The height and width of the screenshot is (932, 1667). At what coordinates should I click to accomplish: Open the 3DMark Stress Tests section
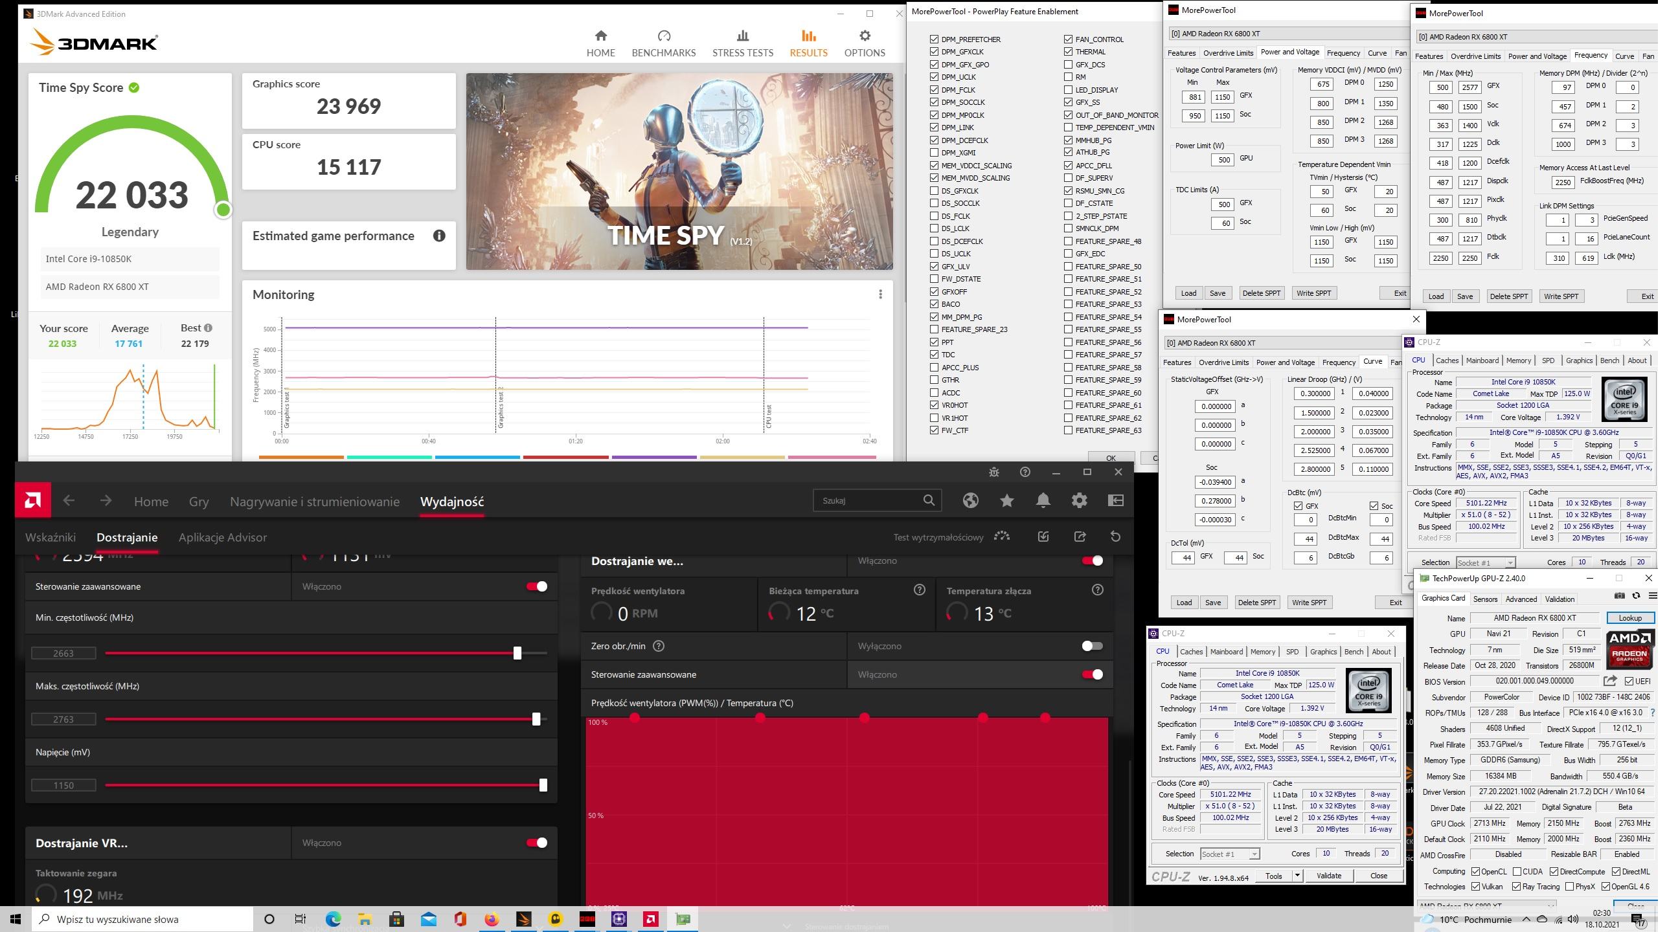(742, 43)
